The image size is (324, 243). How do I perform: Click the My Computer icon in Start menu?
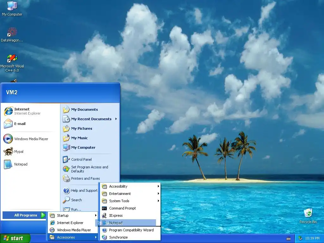tap(66, 147)
